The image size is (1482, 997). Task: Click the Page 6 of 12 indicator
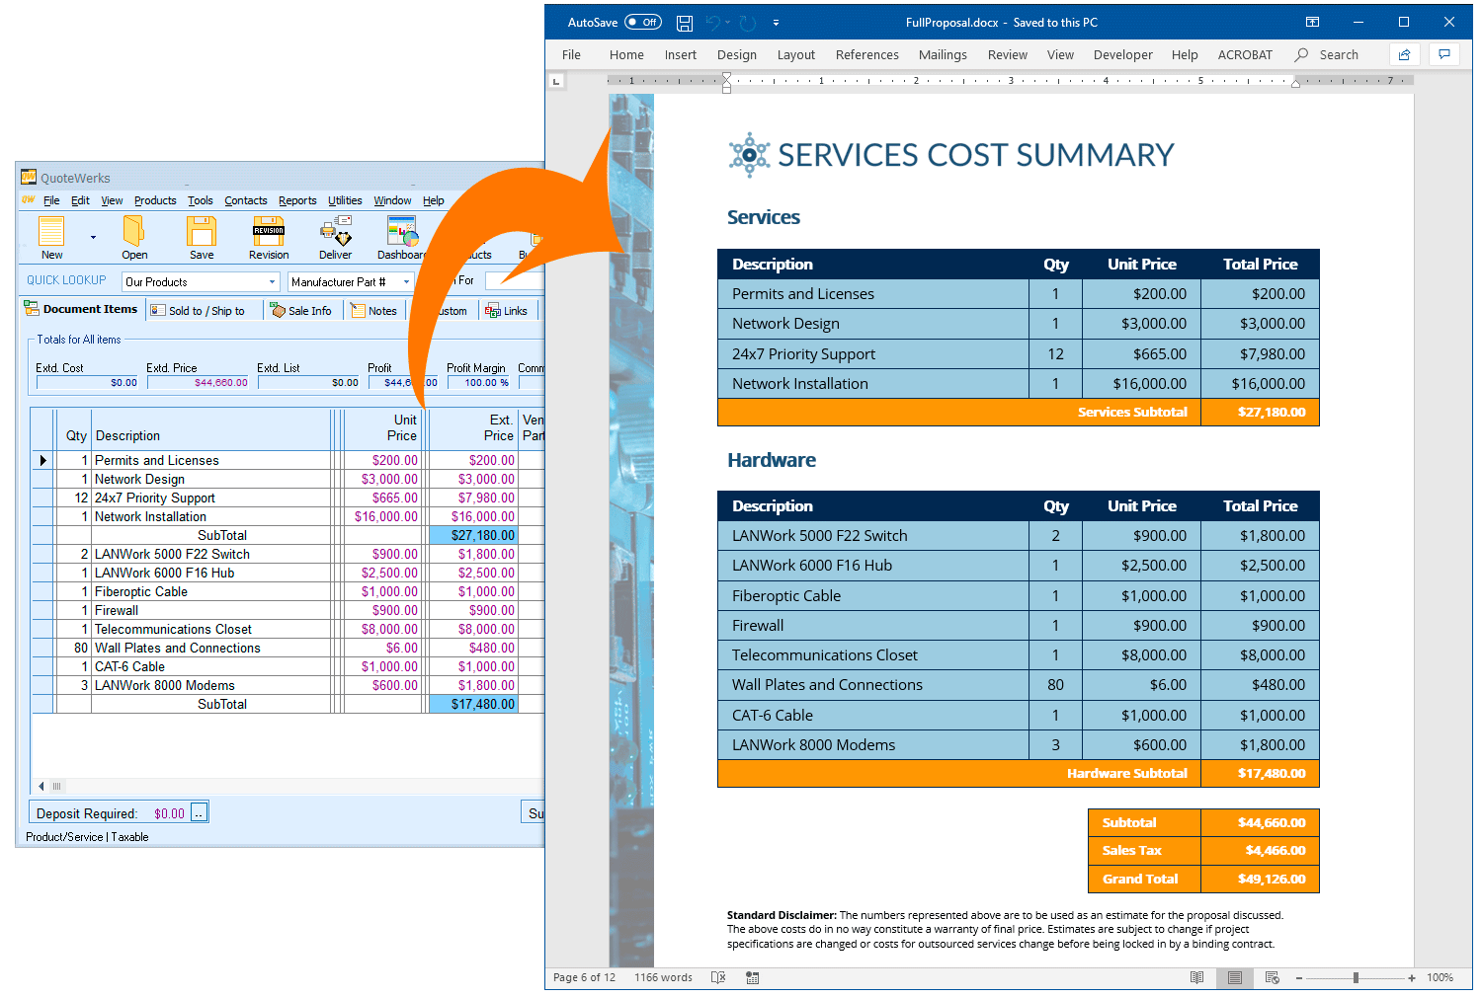click(584, 977)
